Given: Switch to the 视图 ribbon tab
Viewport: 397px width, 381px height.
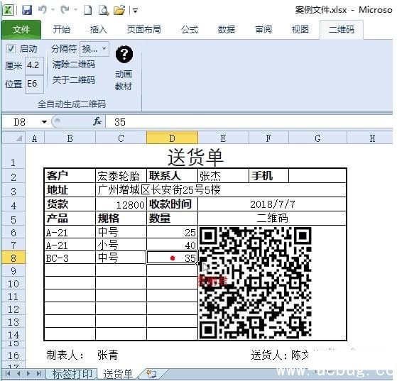Looking at the screenshot, I should tap(300, 30).
